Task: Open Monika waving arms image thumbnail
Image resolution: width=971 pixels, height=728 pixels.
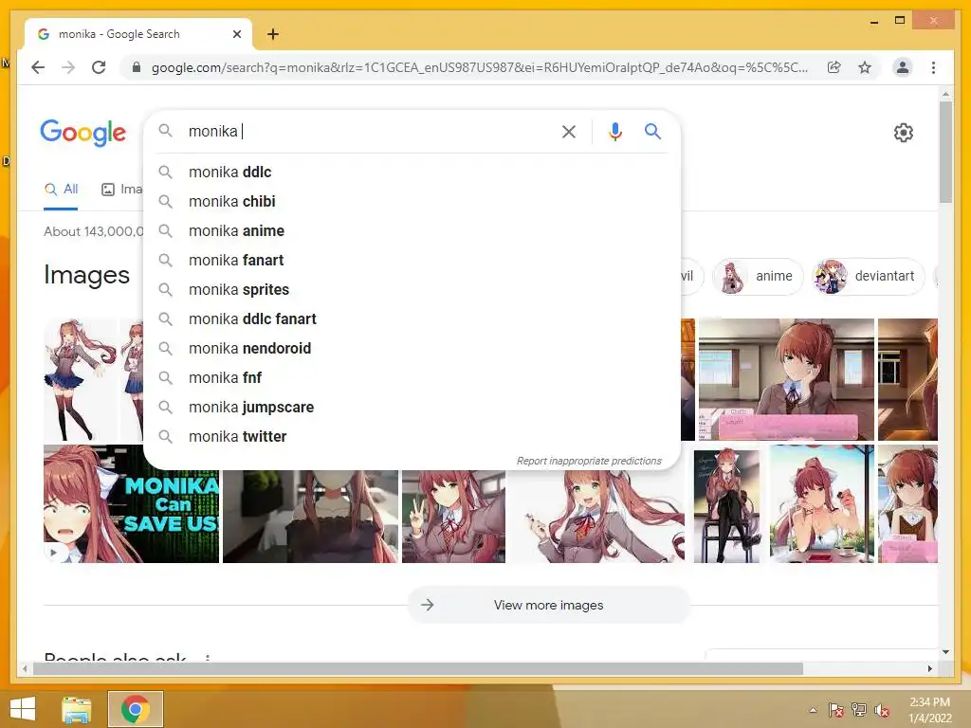Action: [599, 517]
